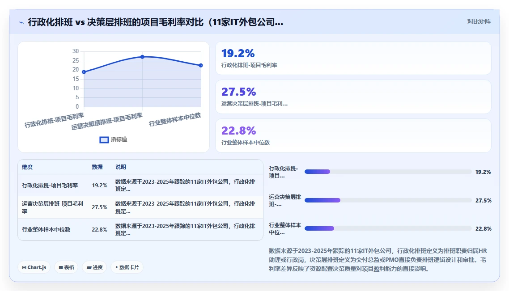Click the 22.8% value beside the progress bar
509x291 pixels.
(484, 229)
